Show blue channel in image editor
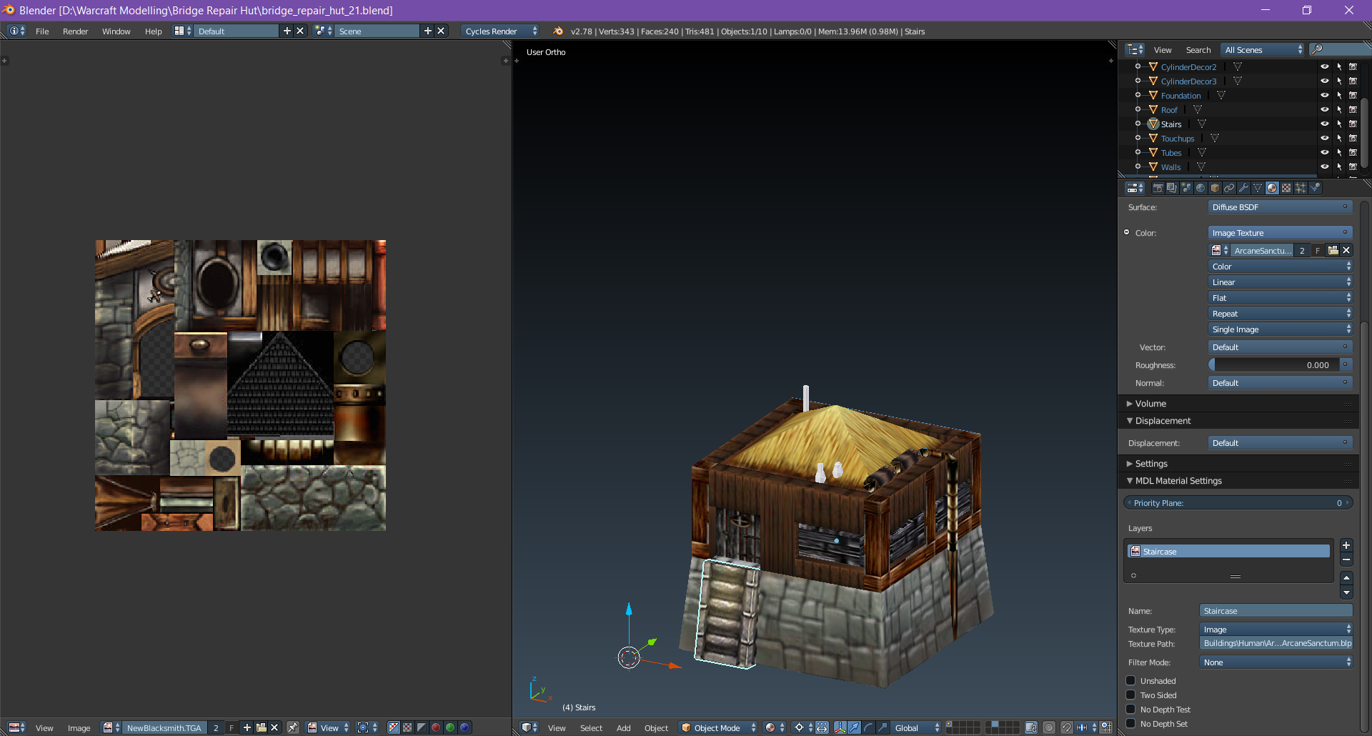Viewport: 1372px width, 736px height. (x=464, y=727)
